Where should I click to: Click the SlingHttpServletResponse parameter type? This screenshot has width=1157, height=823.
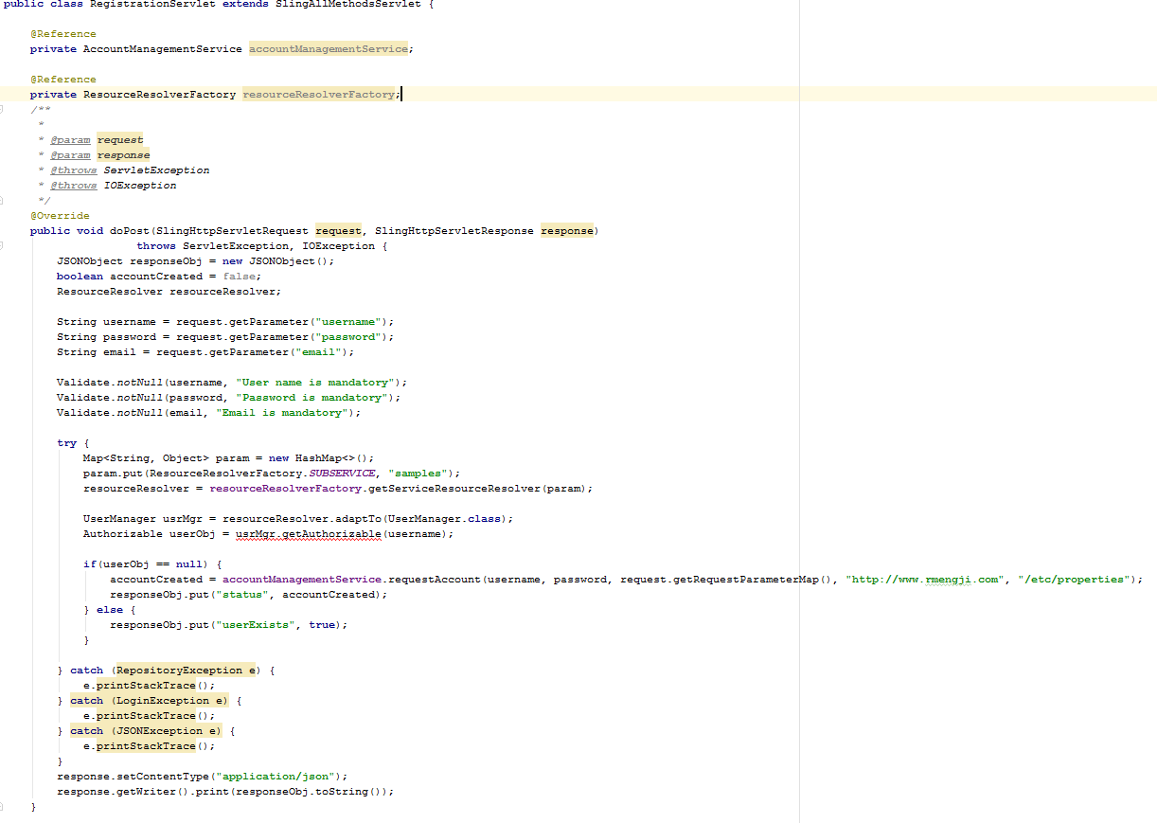454,231
